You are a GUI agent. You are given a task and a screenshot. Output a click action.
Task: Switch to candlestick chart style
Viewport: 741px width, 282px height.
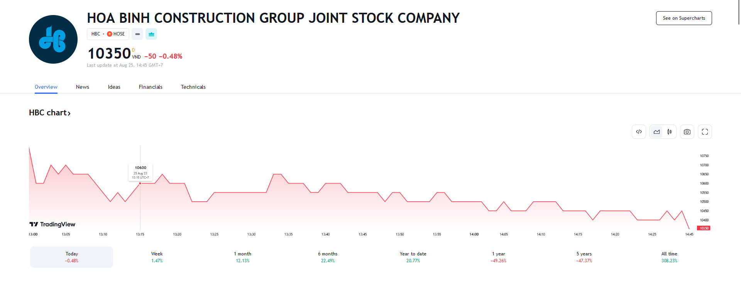(670, 132)
